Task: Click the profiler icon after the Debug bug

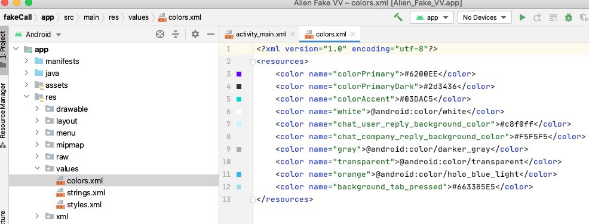Action: point(584,17)
